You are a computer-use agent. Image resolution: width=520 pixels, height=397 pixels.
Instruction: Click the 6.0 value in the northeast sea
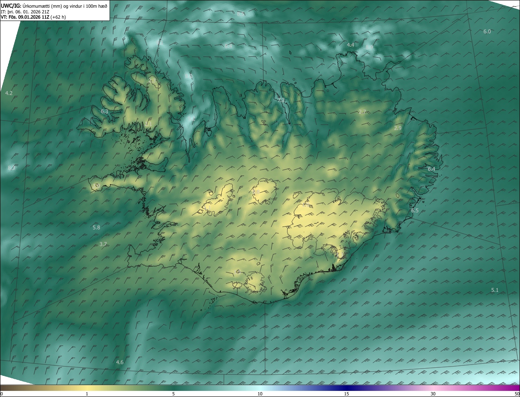click(x=487, y=32)
